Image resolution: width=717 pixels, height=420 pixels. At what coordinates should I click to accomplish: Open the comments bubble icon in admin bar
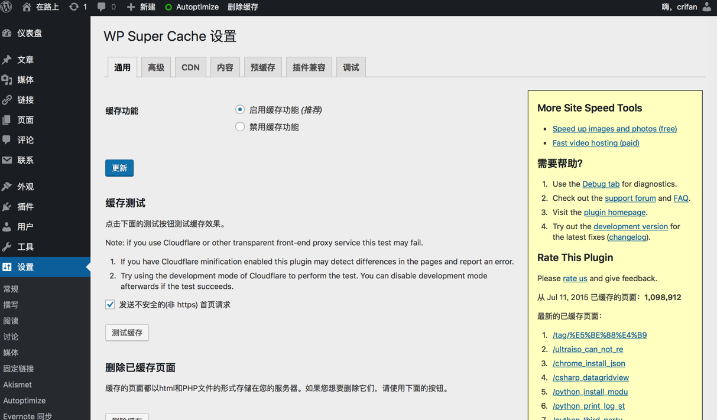coord(102,7)
